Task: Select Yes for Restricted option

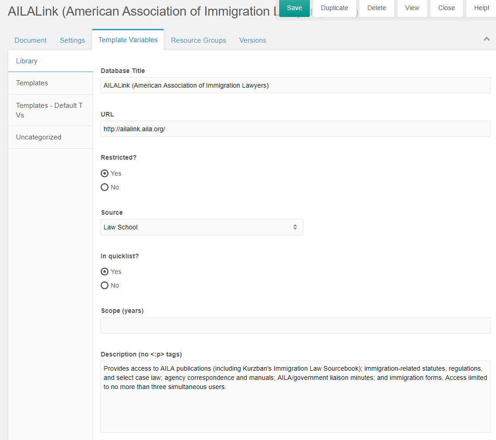Action: (x=105, y=173)
